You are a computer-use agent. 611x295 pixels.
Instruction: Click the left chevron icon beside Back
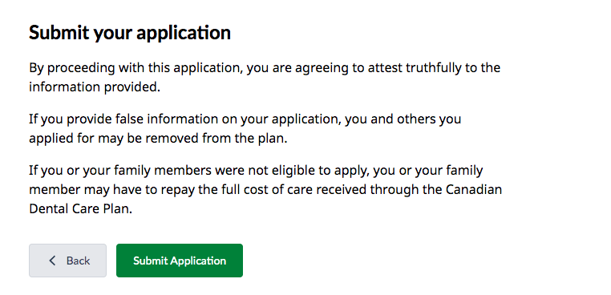[53, 261]
